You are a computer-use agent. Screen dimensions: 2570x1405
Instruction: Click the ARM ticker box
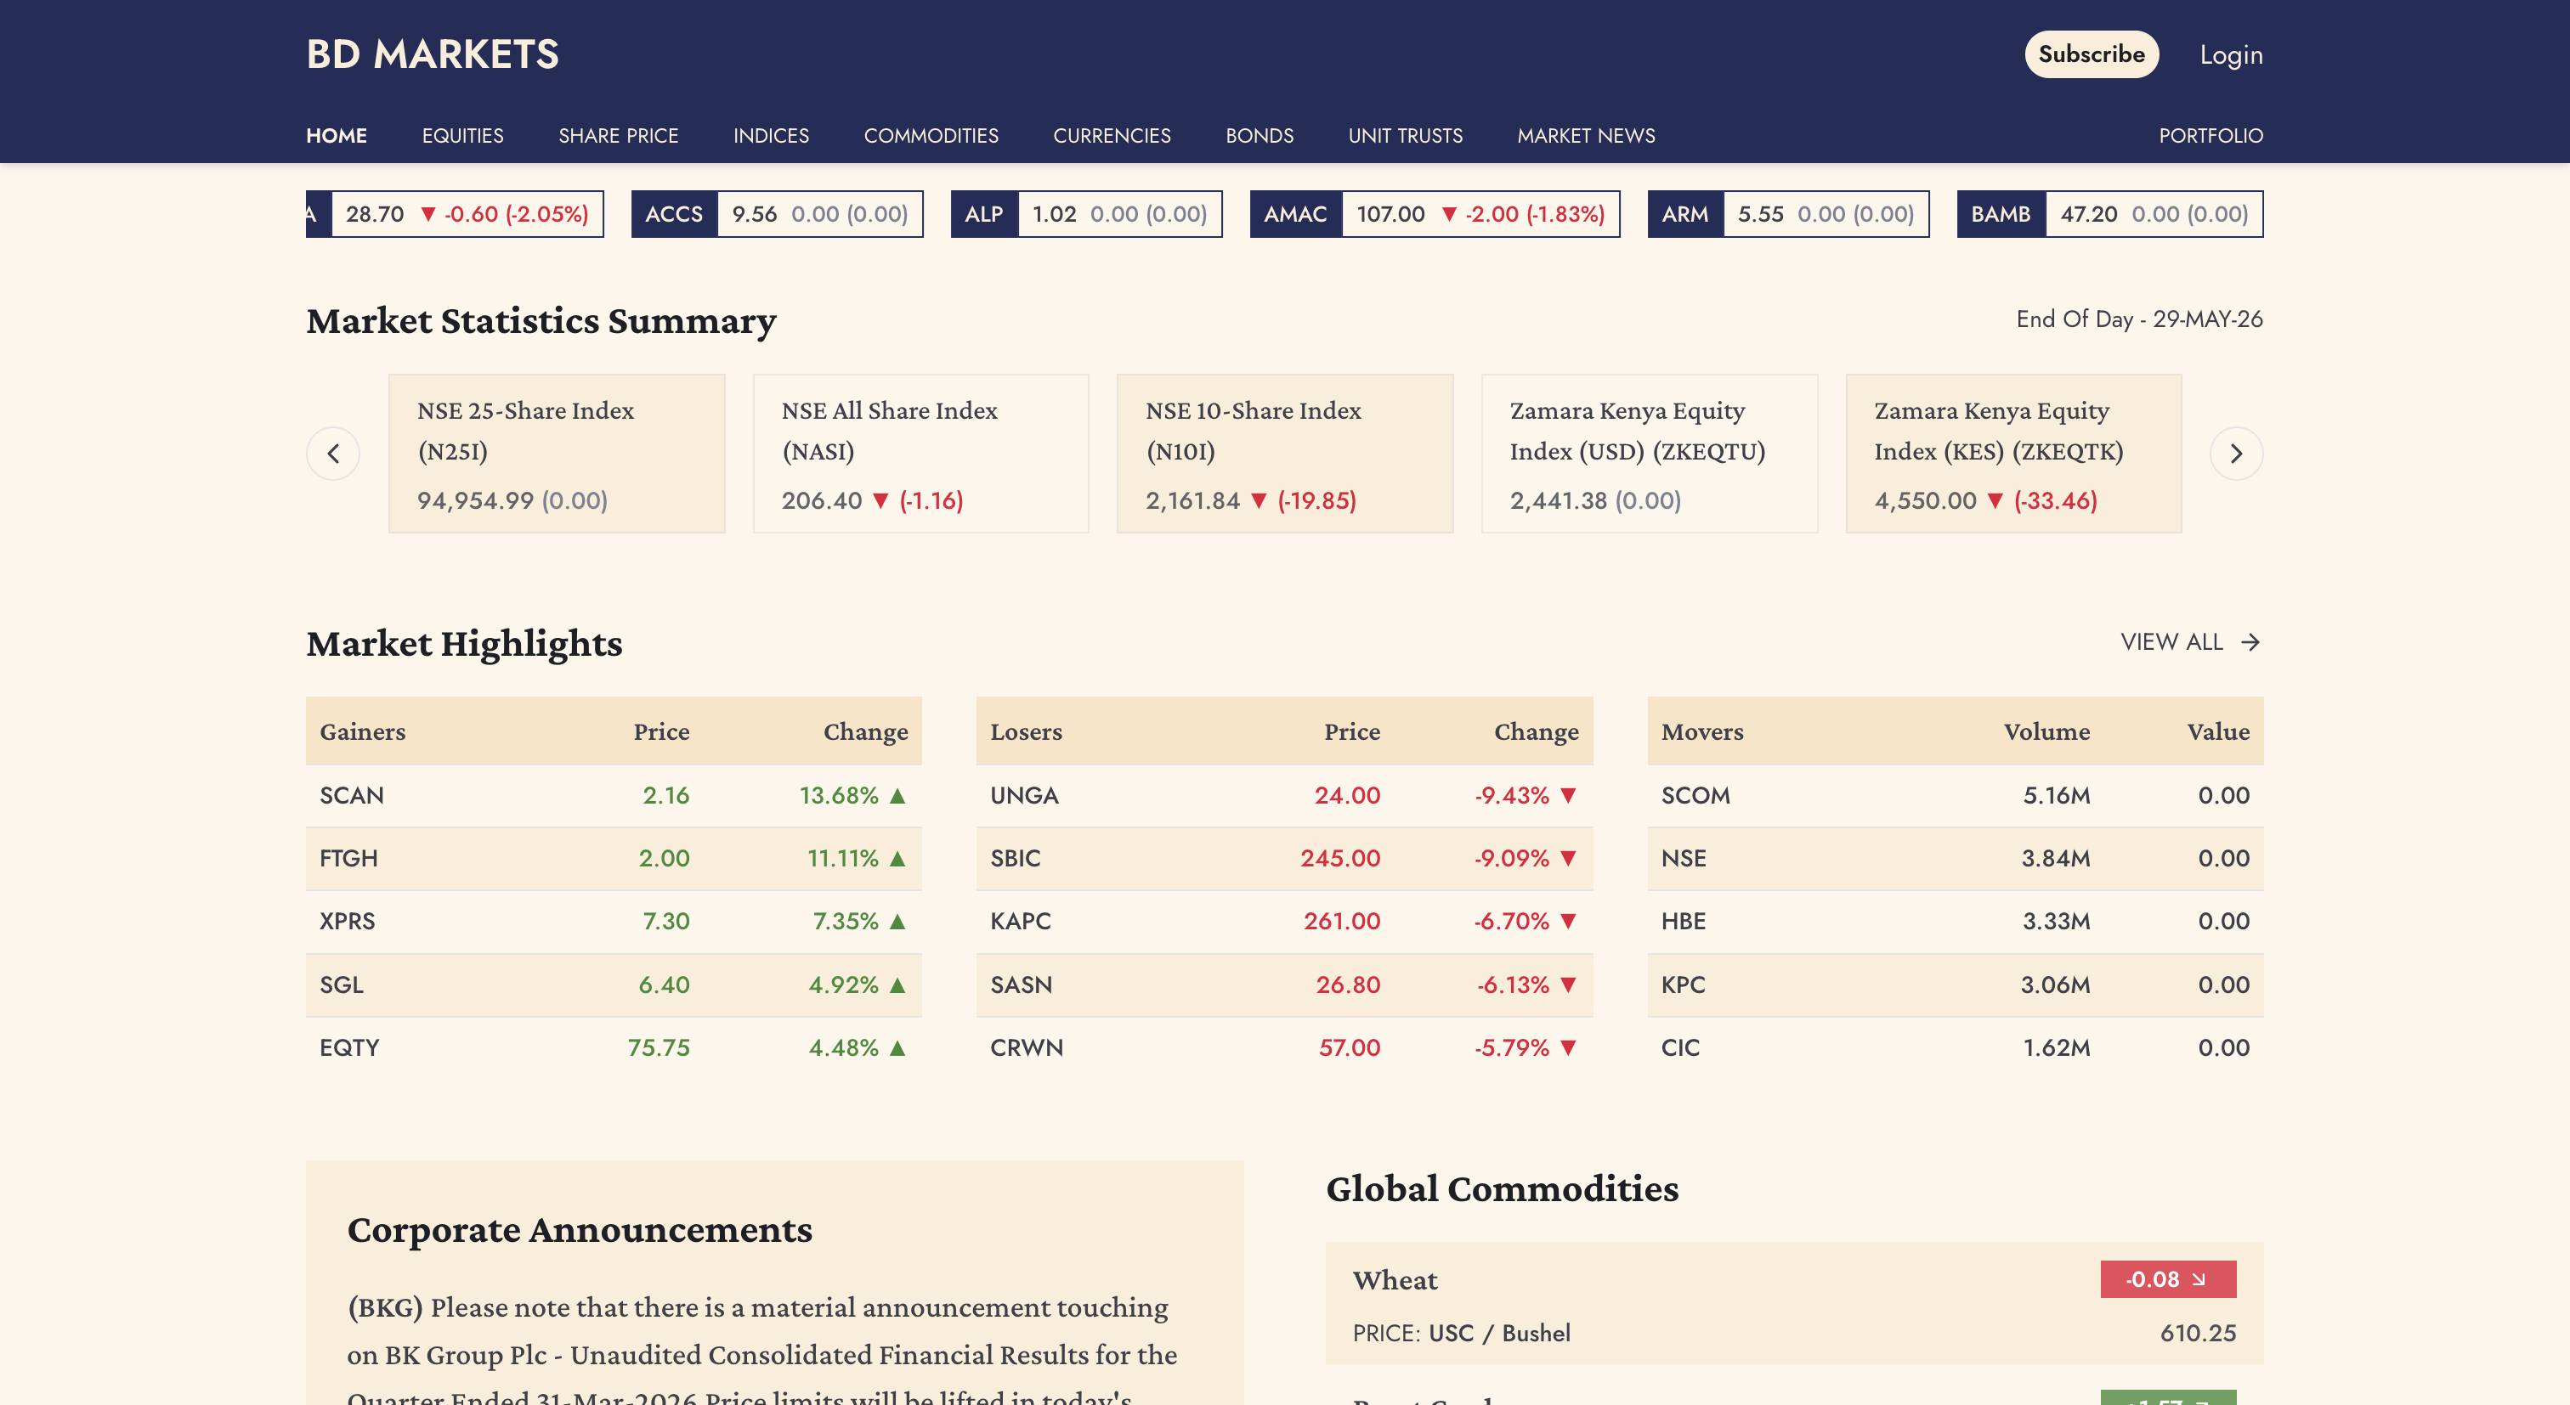(1788, 214)
